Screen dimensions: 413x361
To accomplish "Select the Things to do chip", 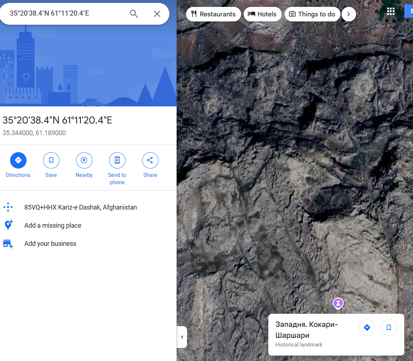I will (x=313, y=14).
